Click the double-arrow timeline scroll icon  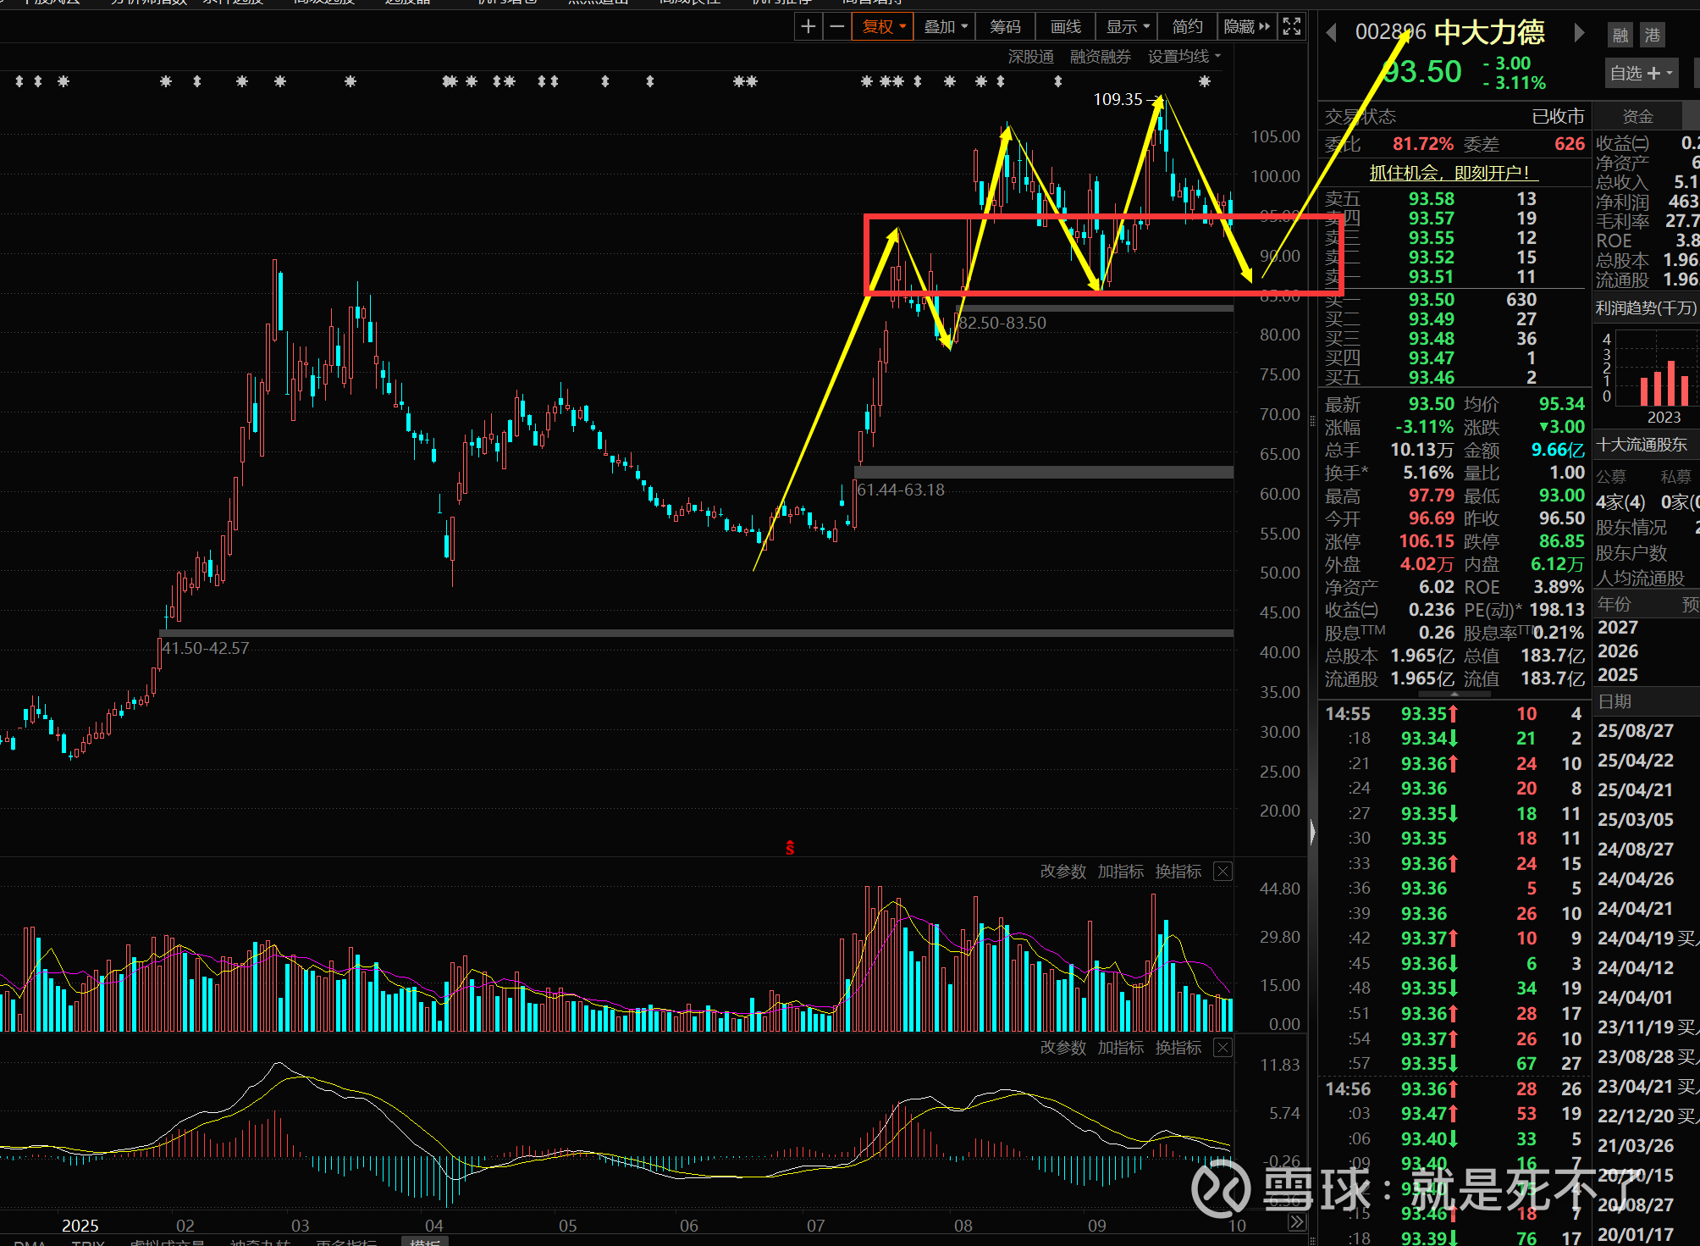coord(1296,1221)
